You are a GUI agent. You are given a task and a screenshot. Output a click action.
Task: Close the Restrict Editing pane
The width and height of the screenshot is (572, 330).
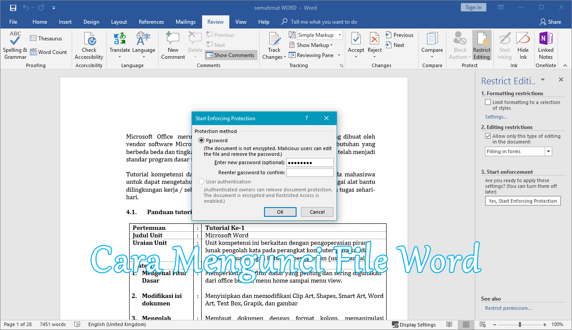(561, 79)
